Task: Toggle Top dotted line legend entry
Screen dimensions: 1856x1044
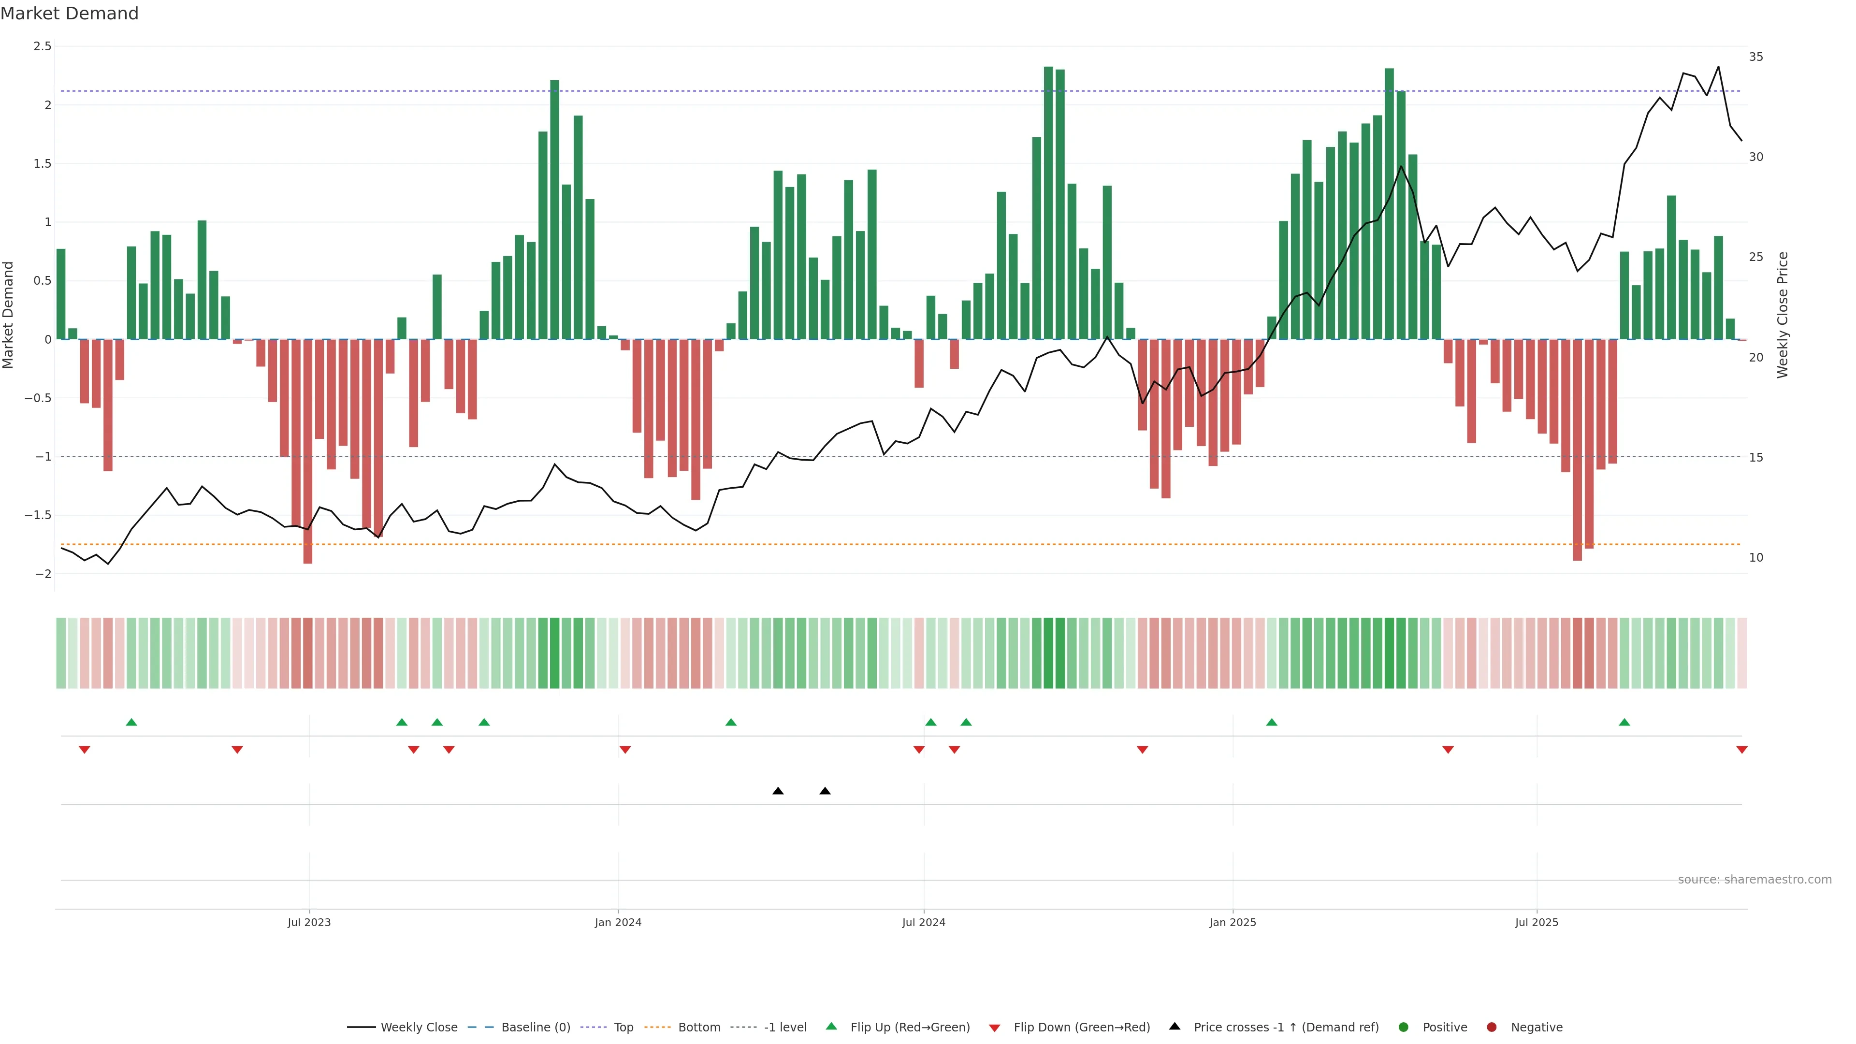Action: click(x=623, y=1027)
